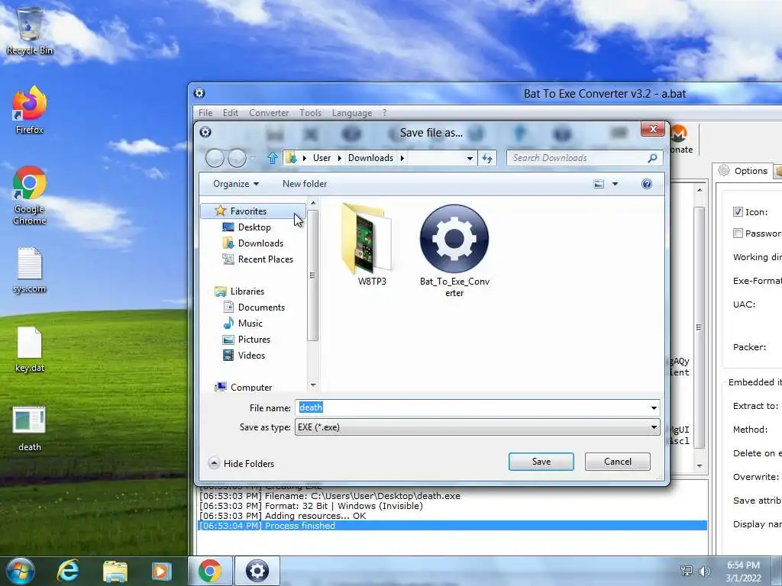
Task: Click the Favorites star in navigation pane
Action: (x=220, y=211)
